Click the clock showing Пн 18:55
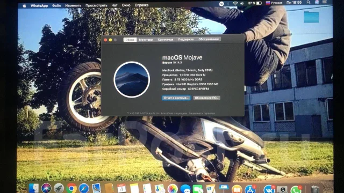344x193 pixels. click(x=294, y=2)
